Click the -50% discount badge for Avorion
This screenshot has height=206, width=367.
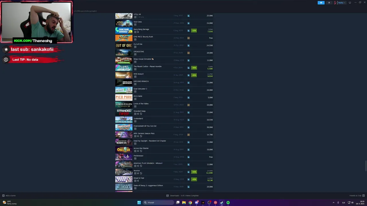[194, 172]
